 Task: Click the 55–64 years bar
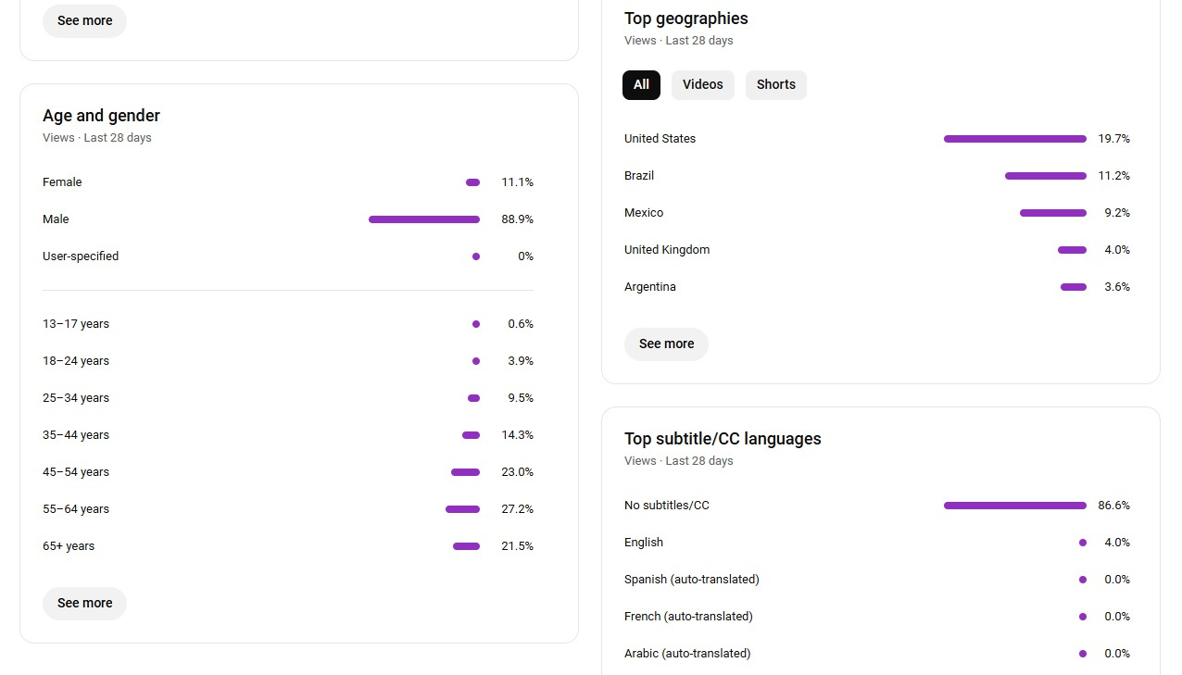coord(463,509)
